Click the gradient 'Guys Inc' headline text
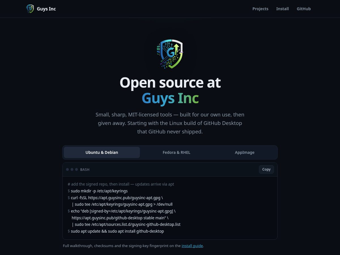The height and width of the screenshot is (255, 340). point(170,98)
